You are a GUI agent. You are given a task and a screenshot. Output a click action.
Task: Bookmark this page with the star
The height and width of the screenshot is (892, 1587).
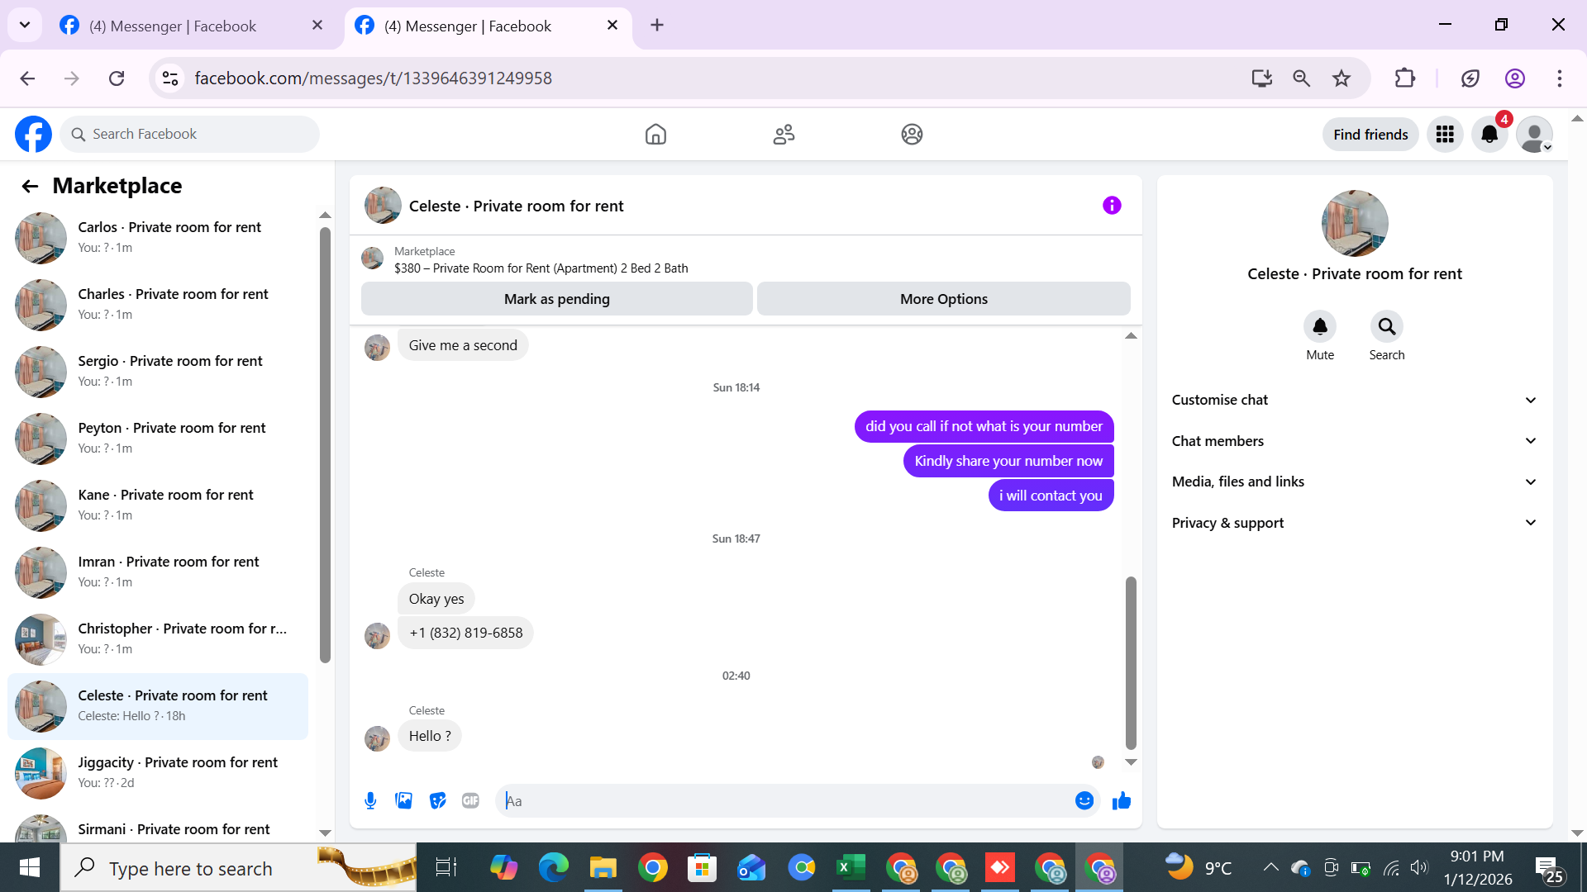(1341, 78)
